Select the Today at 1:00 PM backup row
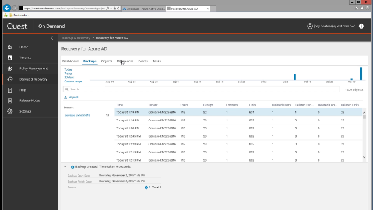 [238, 128]
